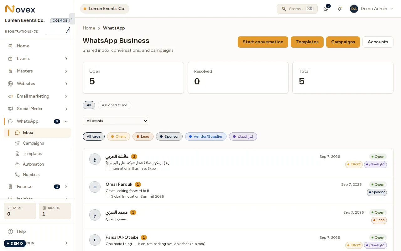Open the Automation menu item
Image resolution: width=401 pixels, height=251 pixels.
(38, 164)
